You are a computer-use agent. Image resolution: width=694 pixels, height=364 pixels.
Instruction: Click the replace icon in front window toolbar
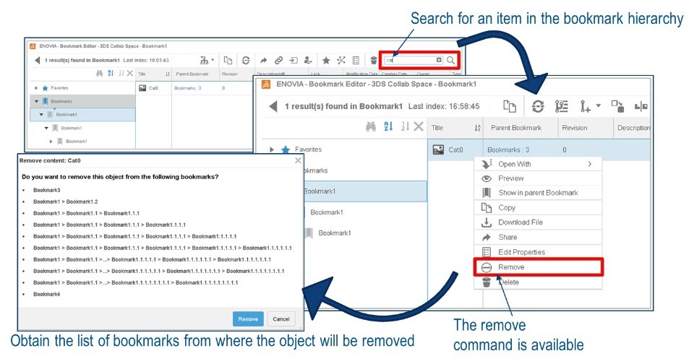coord(617,106)
